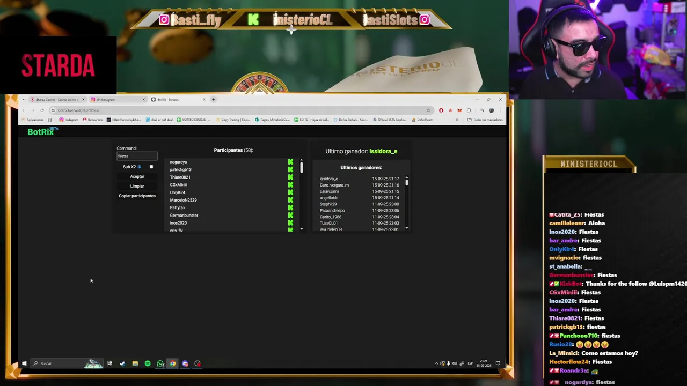687x386 pixels.
Task: Open the Instagram bookmark
Action: click(x=69, y=120)
